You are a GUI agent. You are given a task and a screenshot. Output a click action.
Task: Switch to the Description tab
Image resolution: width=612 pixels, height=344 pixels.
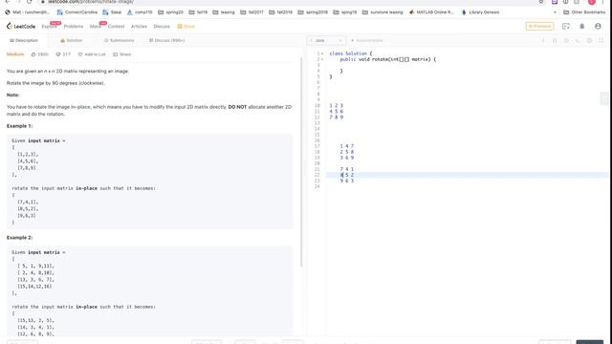click(x=24, y=40)
